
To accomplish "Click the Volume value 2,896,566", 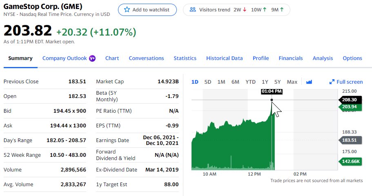I will [74, 169].
